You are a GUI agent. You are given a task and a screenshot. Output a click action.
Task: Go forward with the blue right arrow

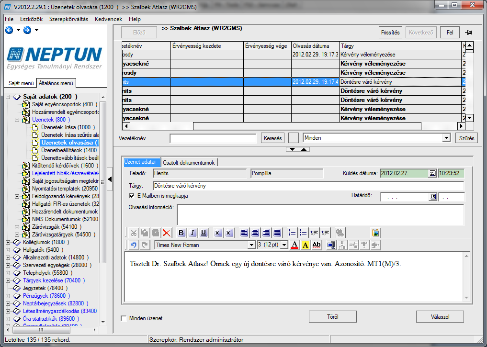click(x=27, y=30)
